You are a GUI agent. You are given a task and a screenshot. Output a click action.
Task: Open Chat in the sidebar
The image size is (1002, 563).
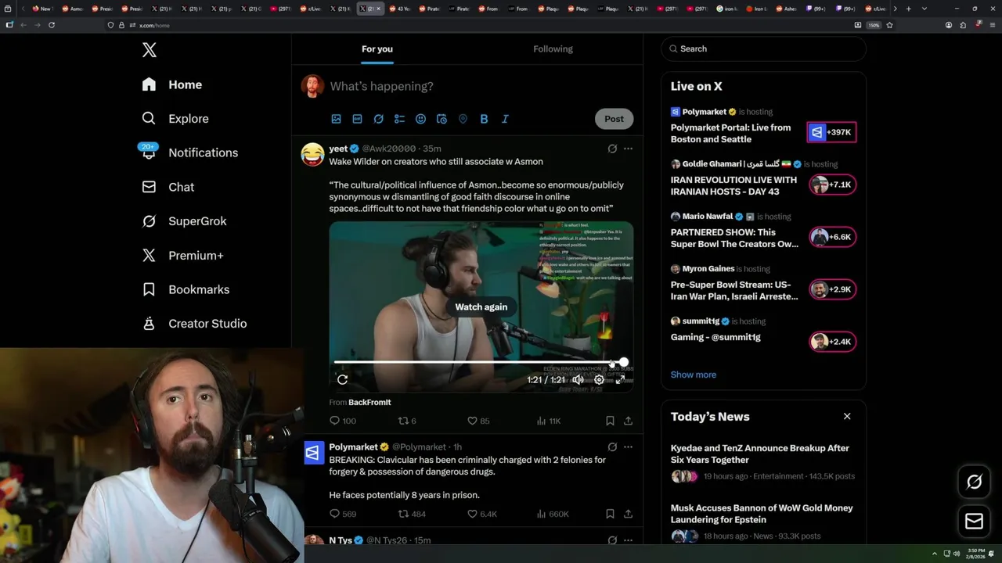point(168,187)
